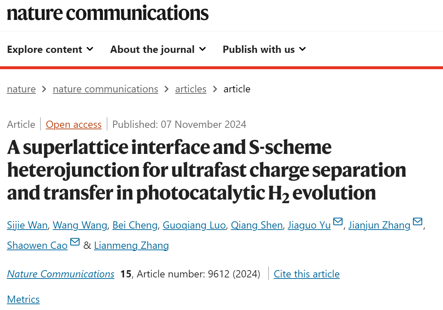443x310 pixels.
Task: Open the Open access link
Action: pyautogui.click(x=74, y=125)
